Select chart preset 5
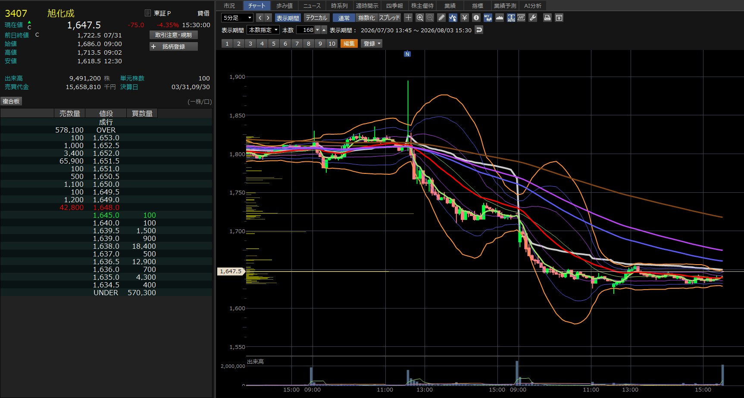This screenshot has width=744, height=398. 274,43
